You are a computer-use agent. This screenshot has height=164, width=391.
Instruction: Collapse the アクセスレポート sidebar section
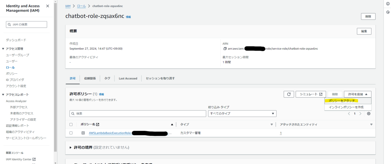pos(3,95)
